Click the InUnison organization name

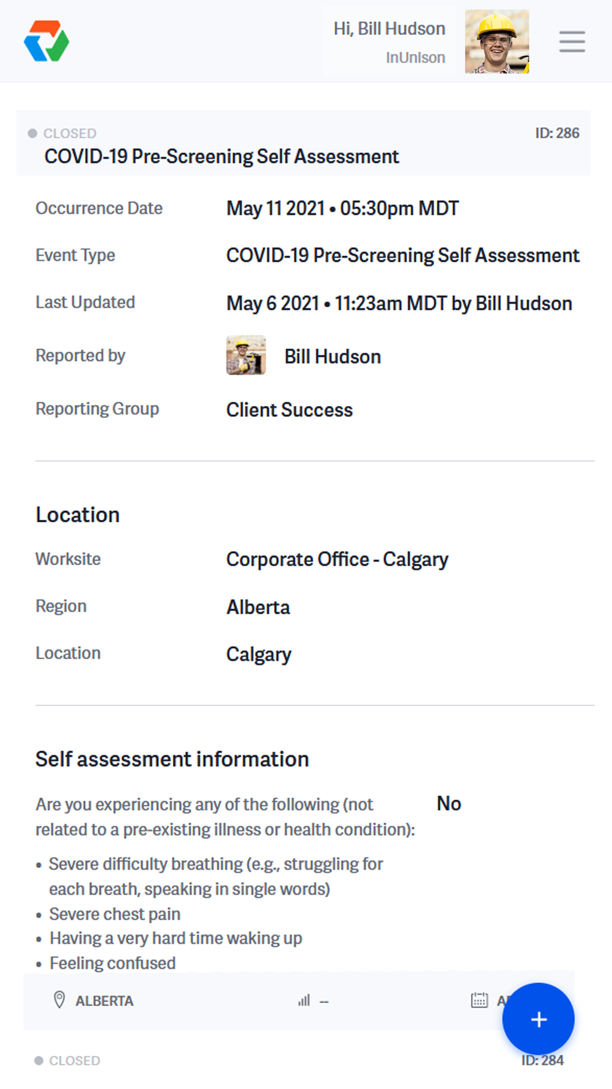click(415, 58)
